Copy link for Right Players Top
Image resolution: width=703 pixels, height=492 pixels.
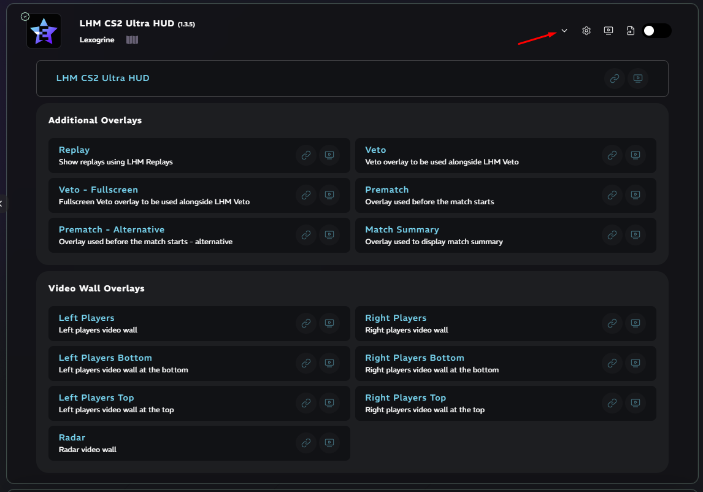click(612, 403)
